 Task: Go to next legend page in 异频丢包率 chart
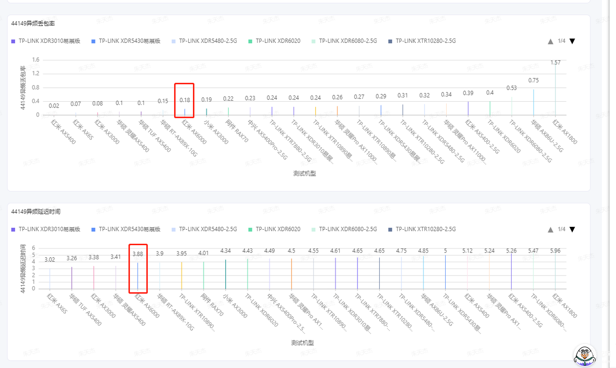click(x=572, y=41)
